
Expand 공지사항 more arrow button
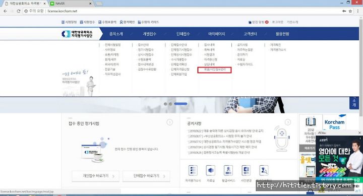click(288, 122)
